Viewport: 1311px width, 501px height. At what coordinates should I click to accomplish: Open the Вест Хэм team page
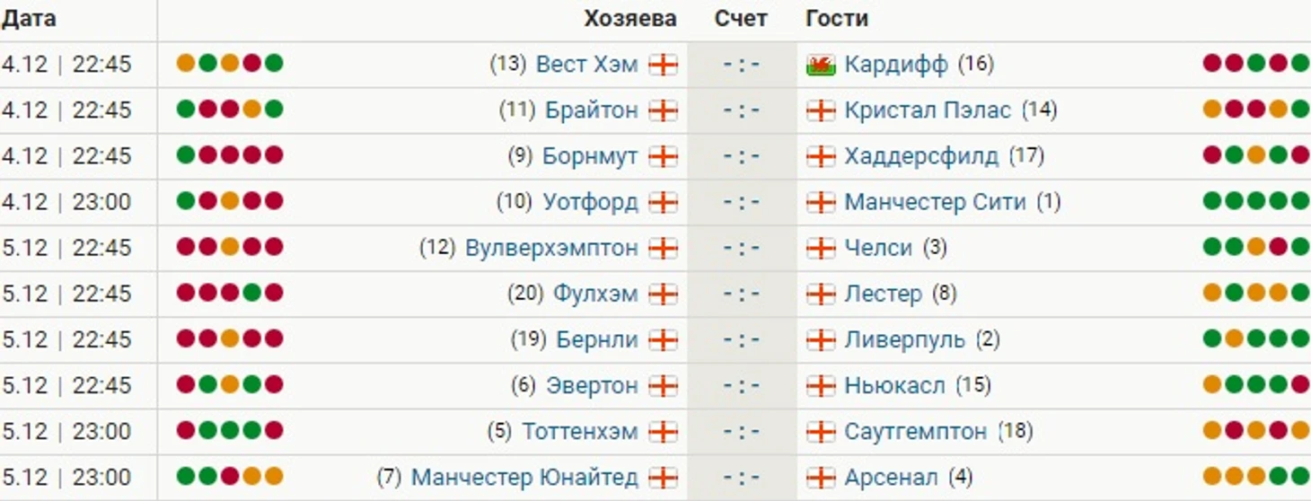coord(587,65)
